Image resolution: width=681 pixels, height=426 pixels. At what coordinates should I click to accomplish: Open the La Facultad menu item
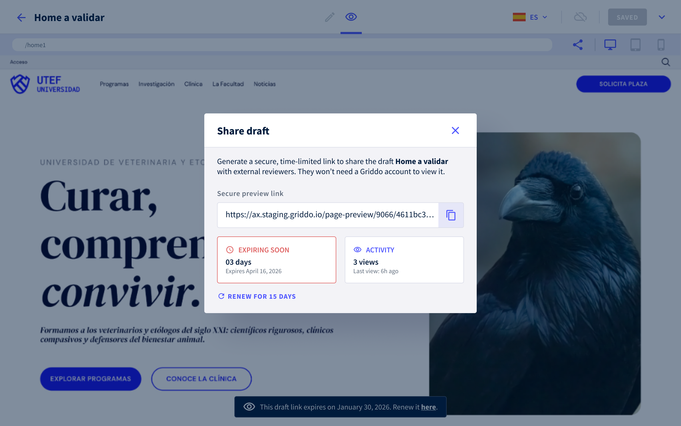(228, 84)
